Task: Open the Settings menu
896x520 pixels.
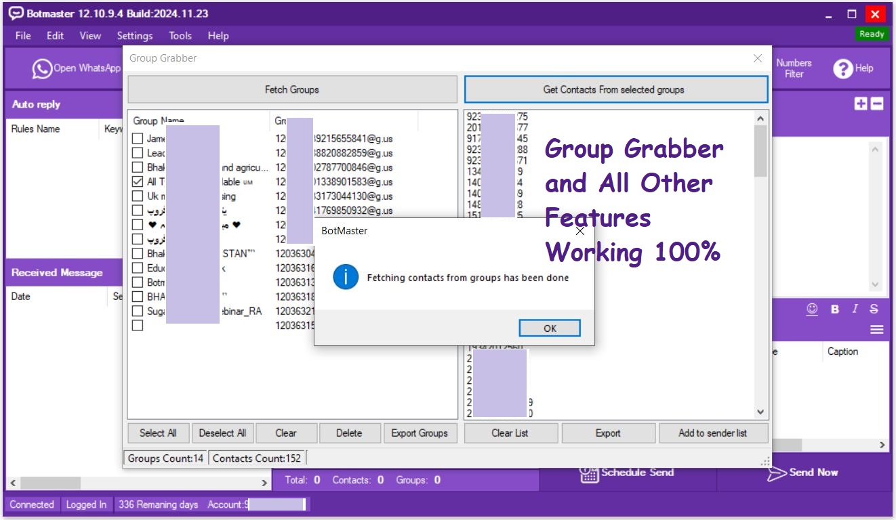Action: tap(135, 36)
